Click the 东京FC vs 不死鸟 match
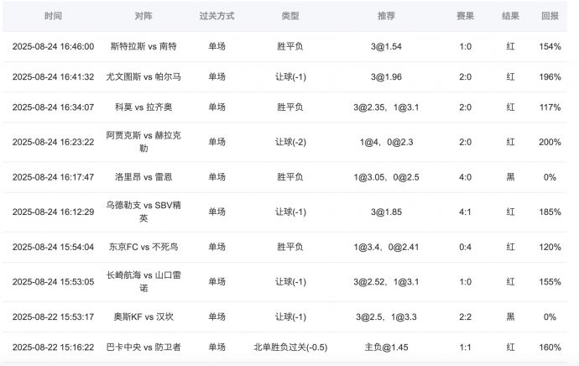579x366 pixels. pos(143,248)
